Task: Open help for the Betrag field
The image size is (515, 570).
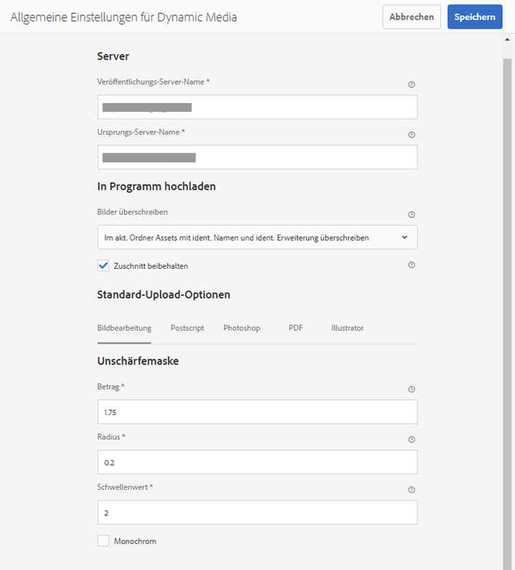Action: tap(411, 389)
